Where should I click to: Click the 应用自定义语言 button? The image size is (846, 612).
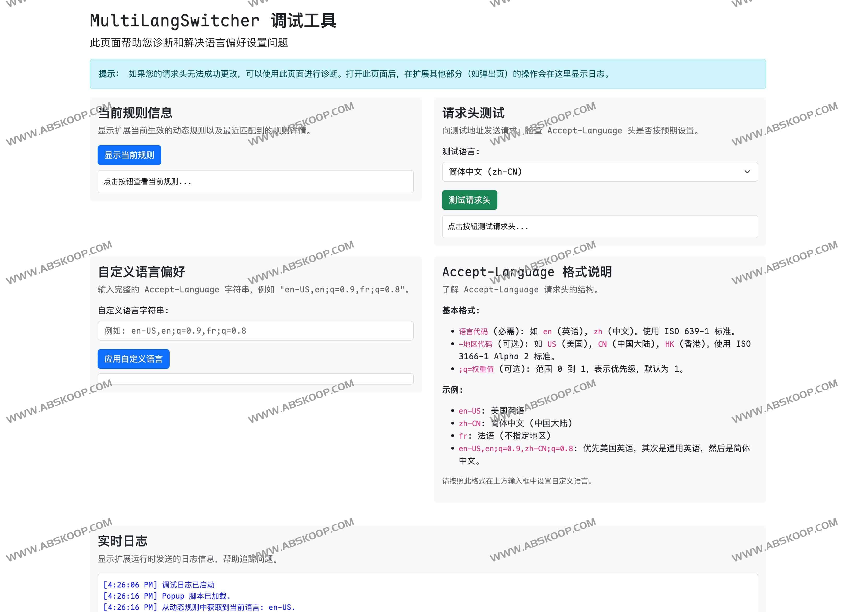(x=133, y=359)
